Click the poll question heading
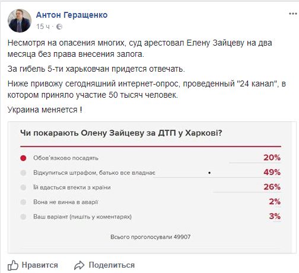299x273 pixels. tap(121, 133)
